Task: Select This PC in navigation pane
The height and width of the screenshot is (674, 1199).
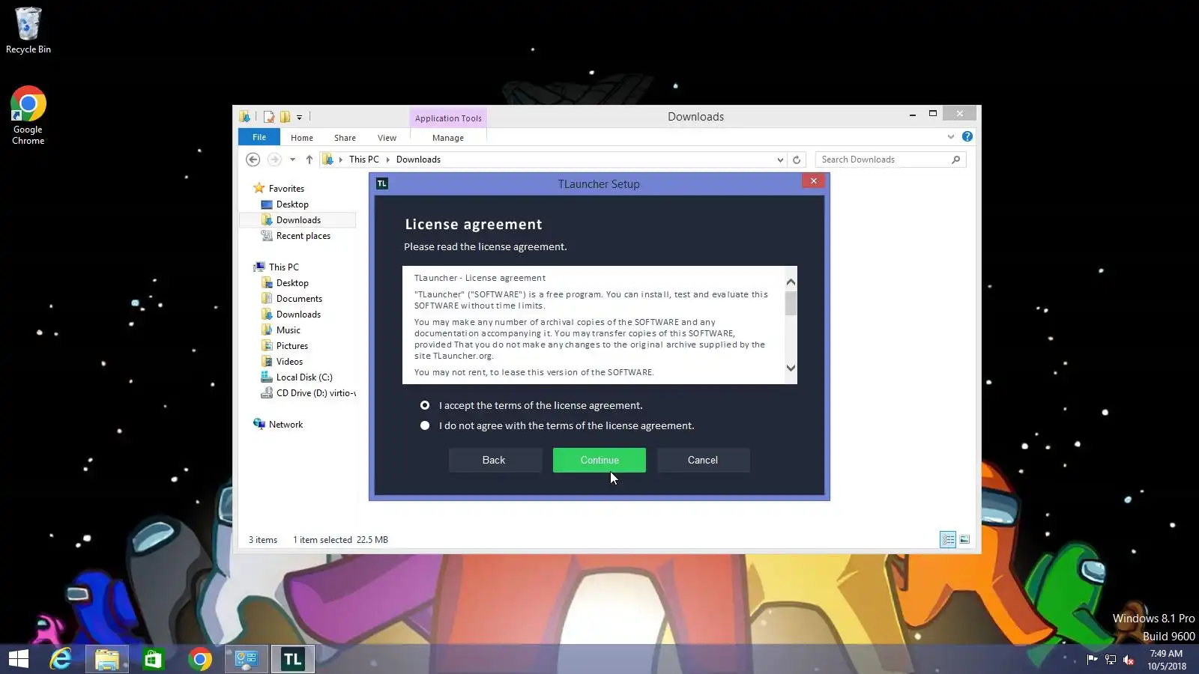Action: tap(283, 267)
